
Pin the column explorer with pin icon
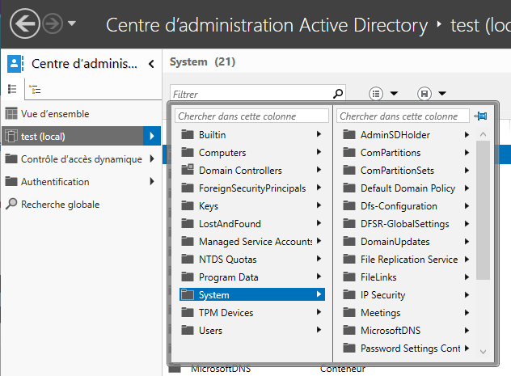click(x=481, y=116)
